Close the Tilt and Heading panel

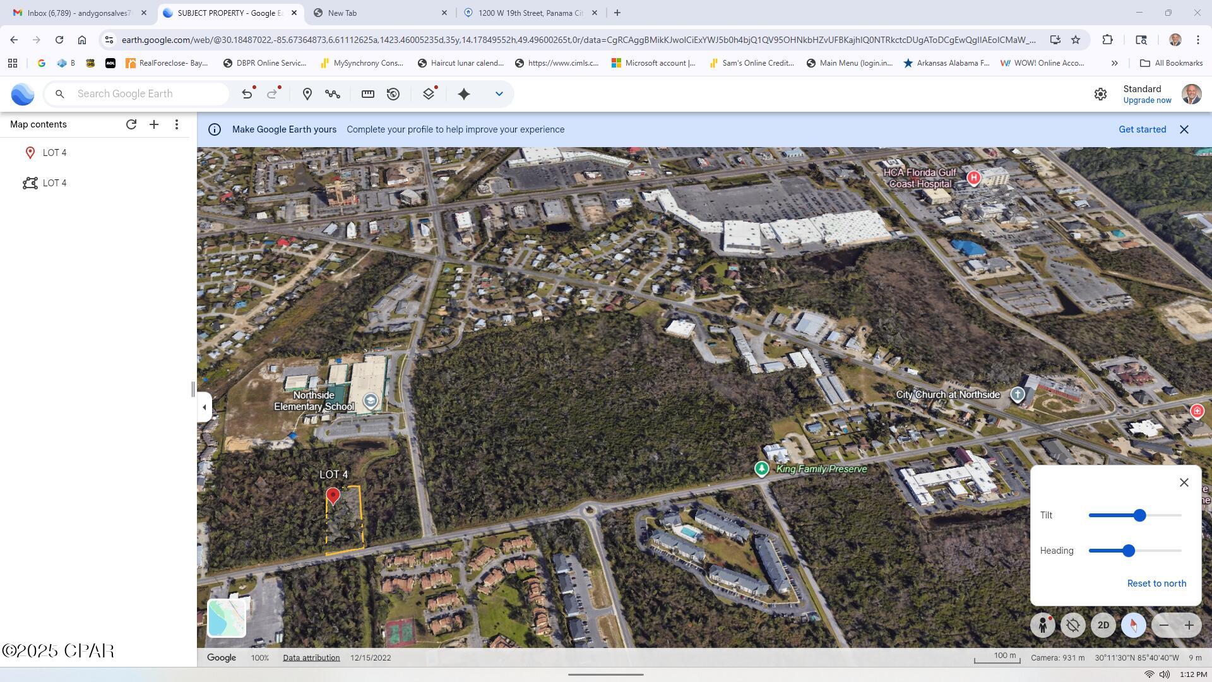(x=1184, y=482)
